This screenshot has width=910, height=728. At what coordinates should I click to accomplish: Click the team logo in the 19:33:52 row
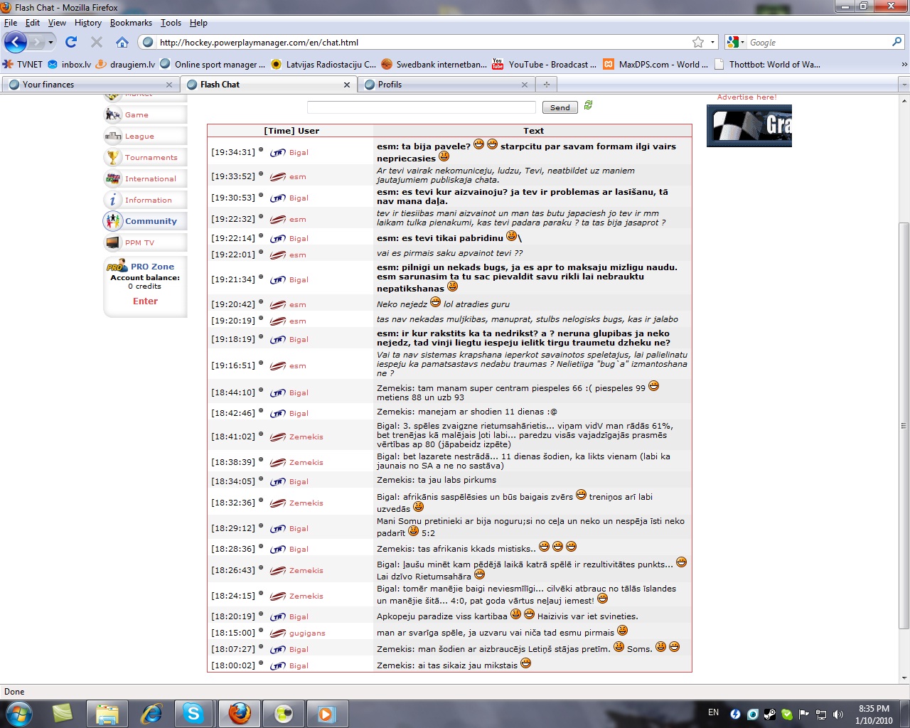(x=278, y=176)
